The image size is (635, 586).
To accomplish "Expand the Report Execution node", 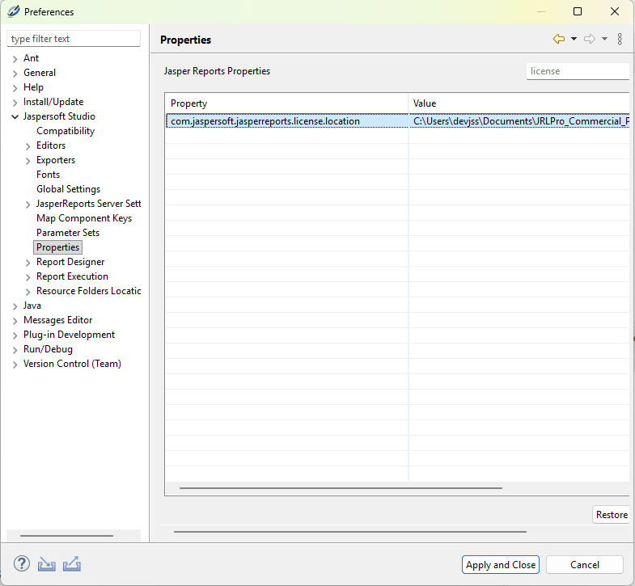I will 28,277.
